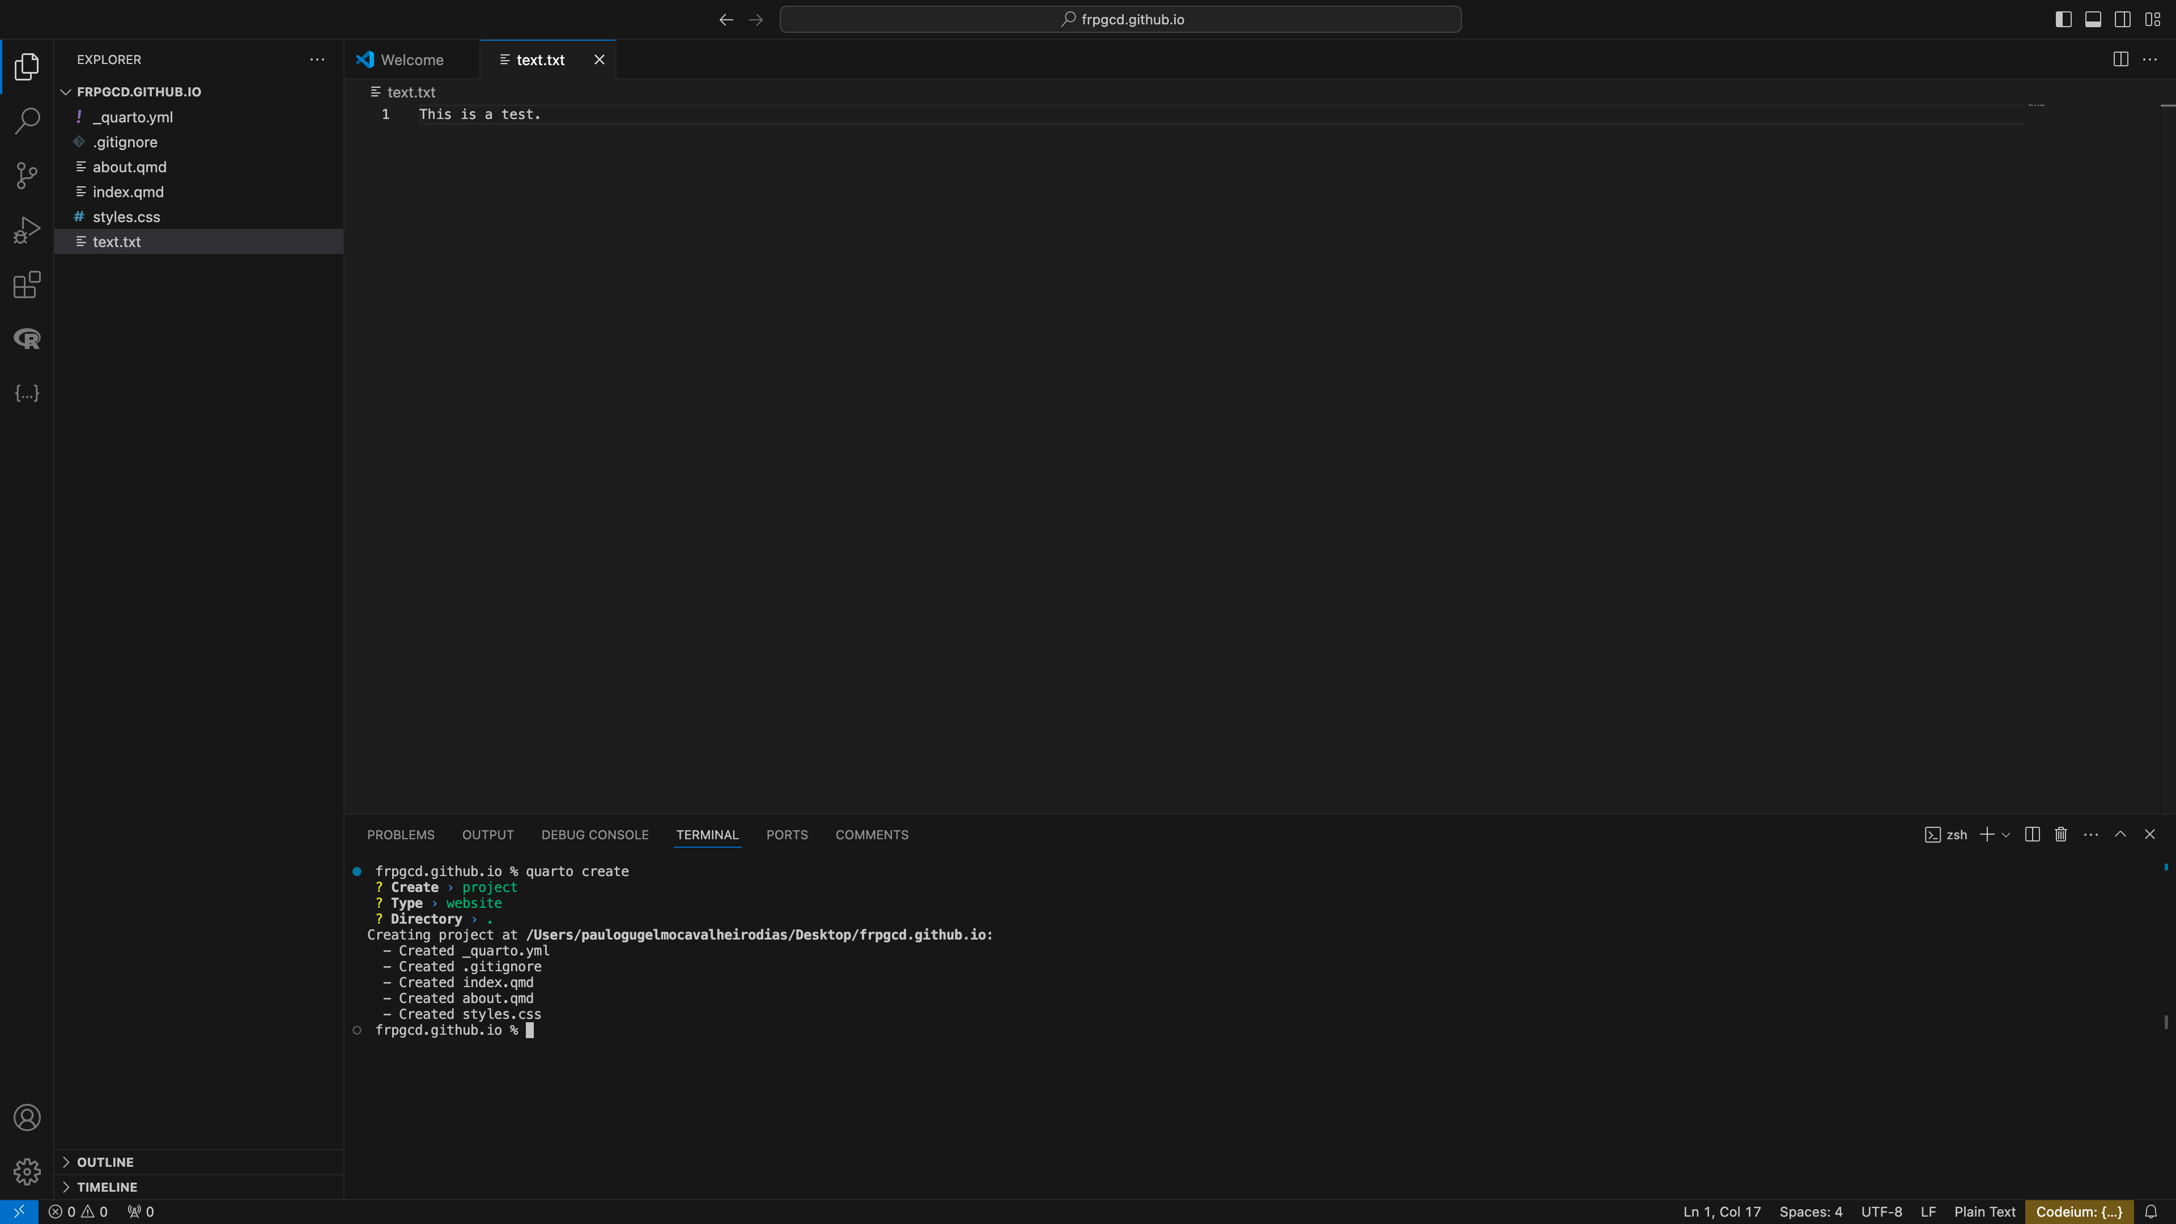Image resolution: width=2176 pixels, height=1224 pixels.
Task: Kill the terminal with trash icon
Action: (2061, 835)
